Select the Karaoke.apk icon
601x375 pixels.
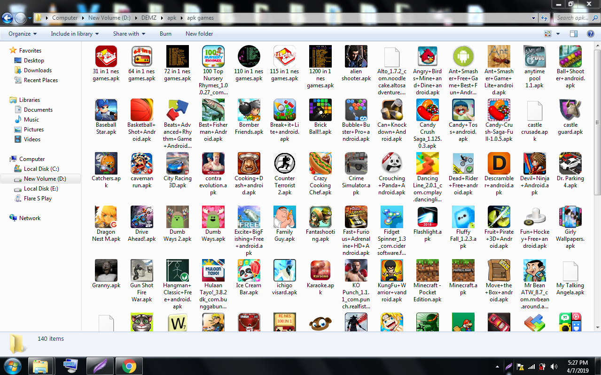pyautogui.click(x=320, y=270)
